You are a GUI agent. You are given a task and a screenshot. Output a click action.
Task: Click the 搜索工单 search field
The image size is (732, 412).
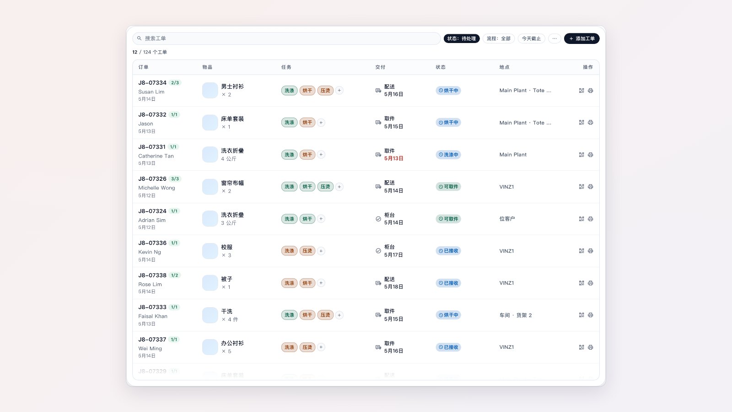(286, 38)
